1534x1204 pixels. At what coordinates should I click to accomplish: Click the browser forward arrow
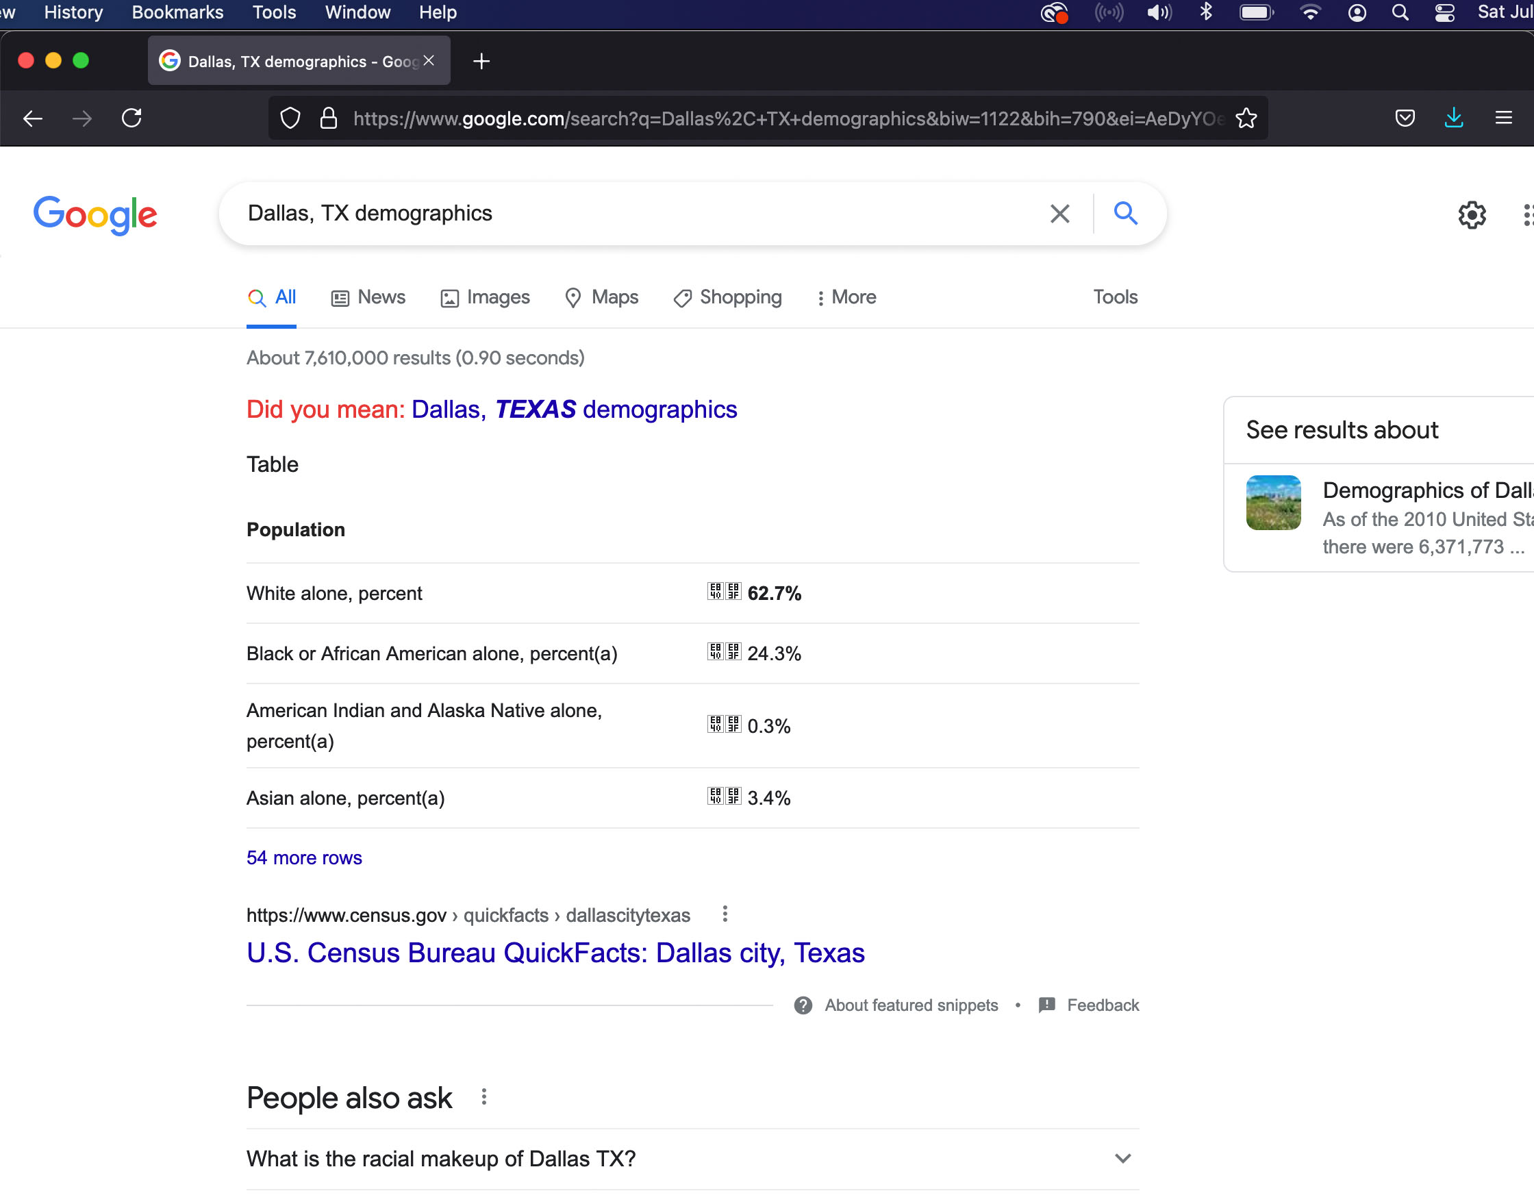pyautogui.click(x=81, y=118)
